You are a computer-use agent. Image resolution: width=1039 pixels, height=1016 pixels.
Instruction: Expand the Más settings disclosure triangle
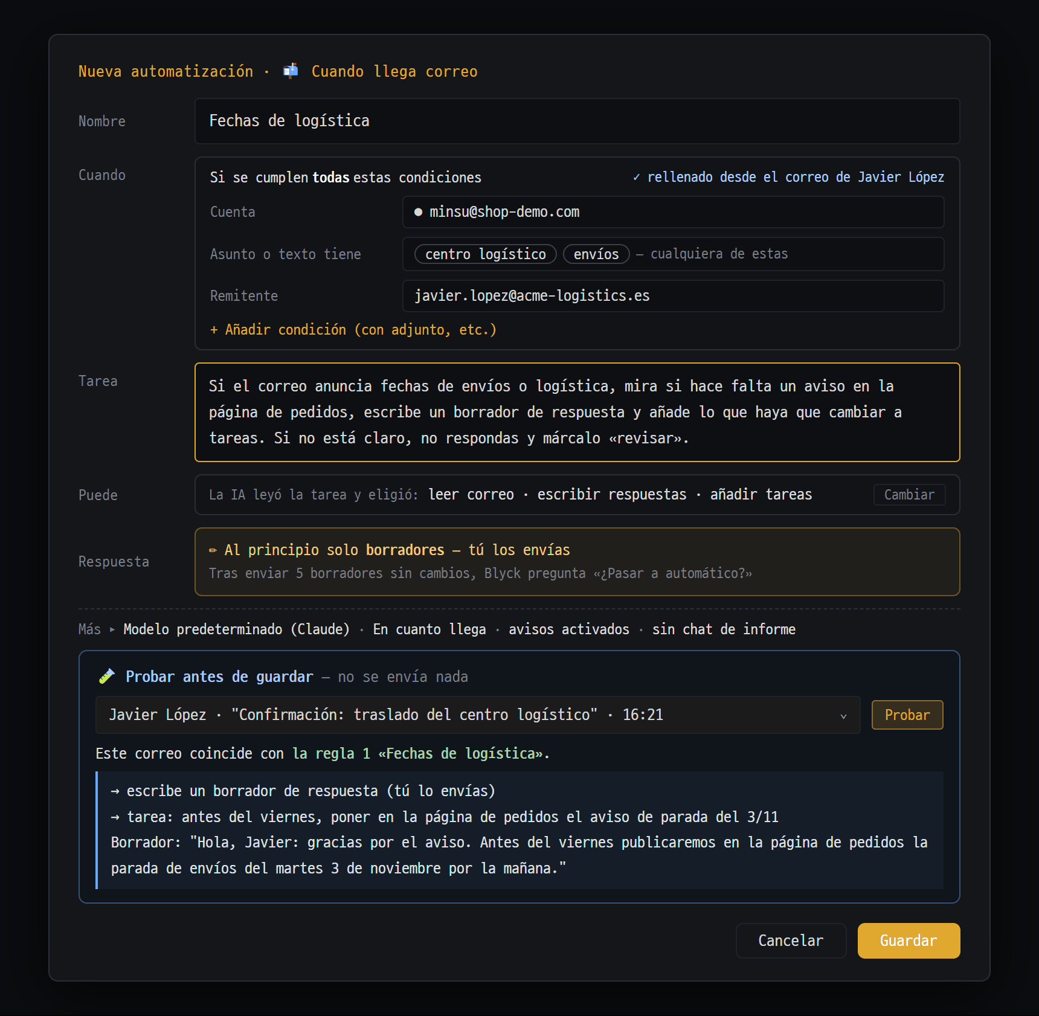[x=112, y=629]
